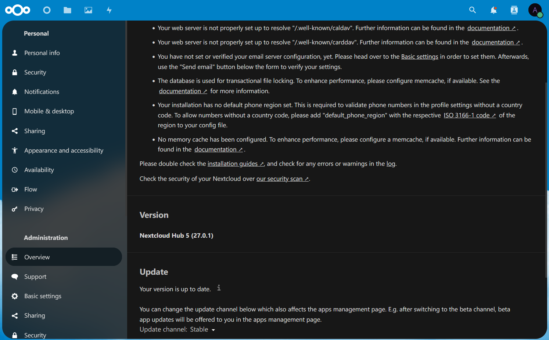The height and width of the screenshot is (340, 549).
Task: Open the Activity lightning bolt icon
Action: point(109,10)
